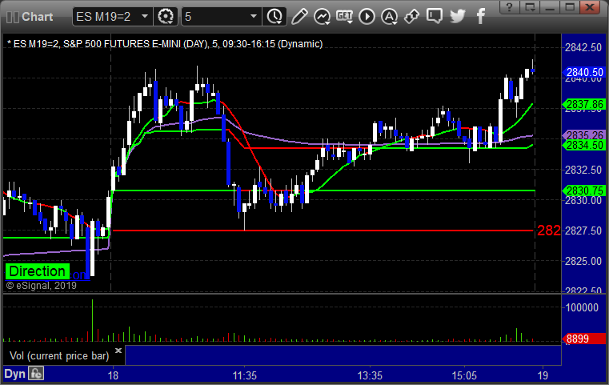609x385 pixels.
Task: Click the Chart panel grip icon
Action: click(x=13, y=17)
